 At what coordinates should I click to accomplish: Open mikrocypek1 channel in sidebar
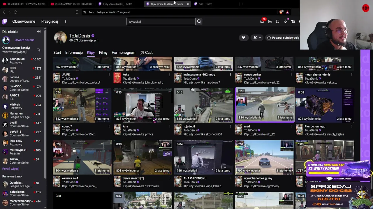(22, 152)
